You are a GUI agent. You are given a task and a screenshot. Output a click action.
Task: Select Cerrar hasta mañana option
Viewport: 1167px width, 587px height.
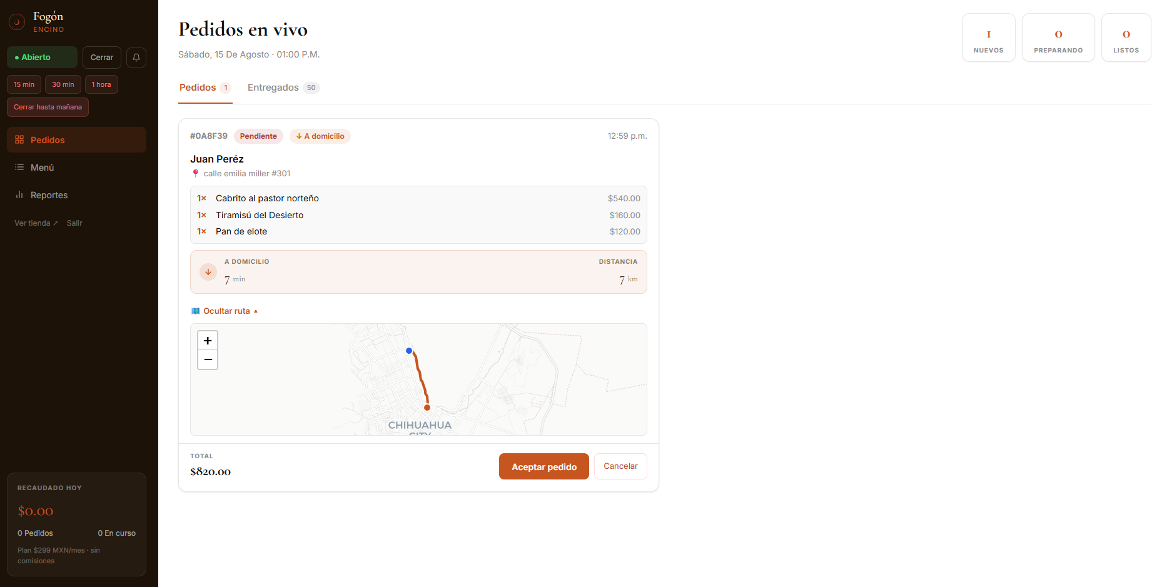click(48, 107)
